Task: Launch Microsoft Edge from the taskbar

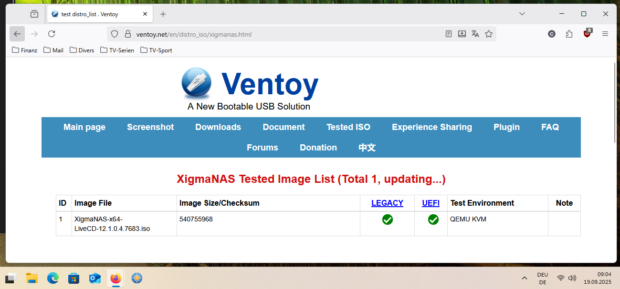Action: [53, 278]
